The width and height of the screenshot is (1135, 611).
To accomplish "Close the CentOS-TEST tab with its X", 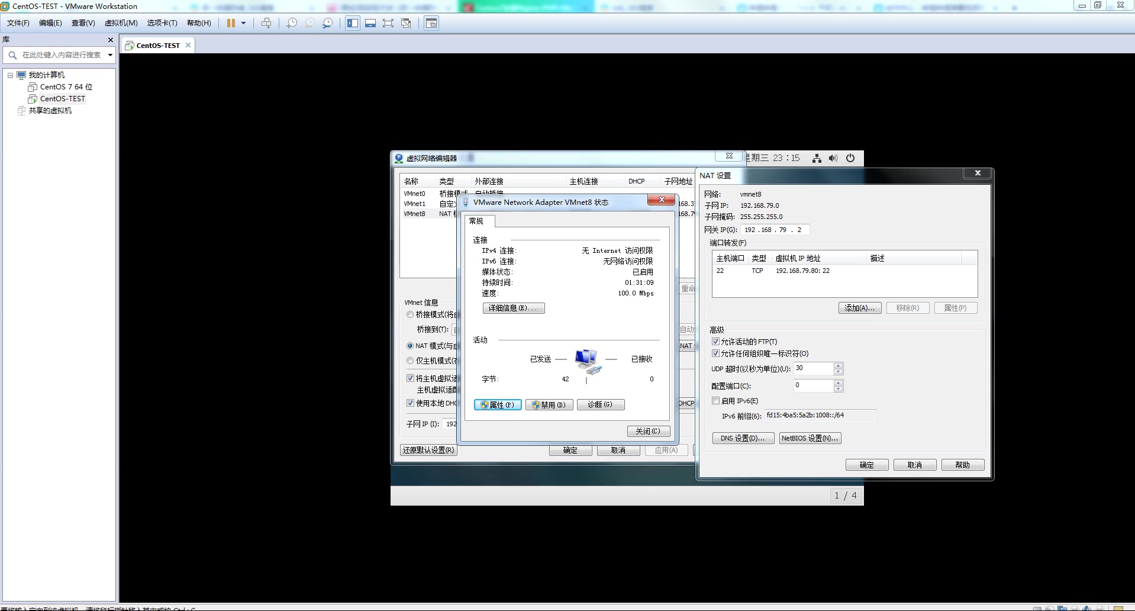I will (188, 45).
